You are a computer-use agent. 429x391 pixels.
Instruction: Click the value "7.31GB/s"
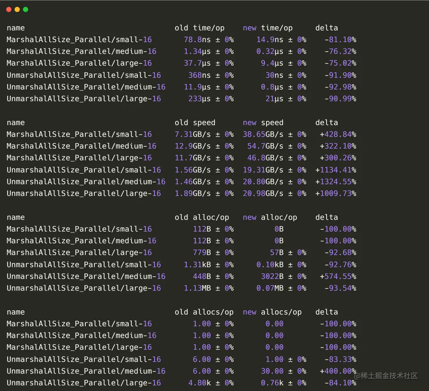(193, 134)
